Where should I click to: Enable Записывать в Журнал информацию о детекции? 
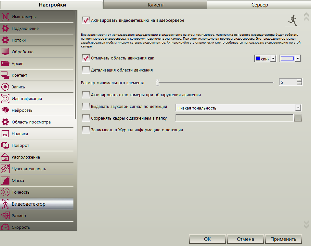coord(86,130)
